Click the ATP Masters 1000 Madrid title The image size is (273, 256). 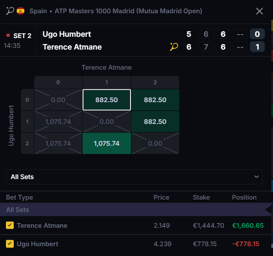coord(128,11)
